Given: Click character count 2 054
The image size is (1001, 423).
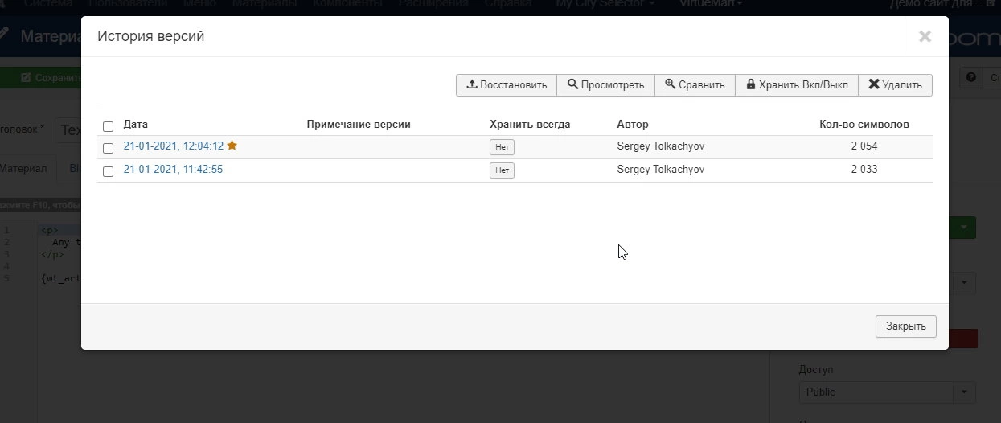Looking at the screenshot, I should pyautogui.click(x=864, y=146).
